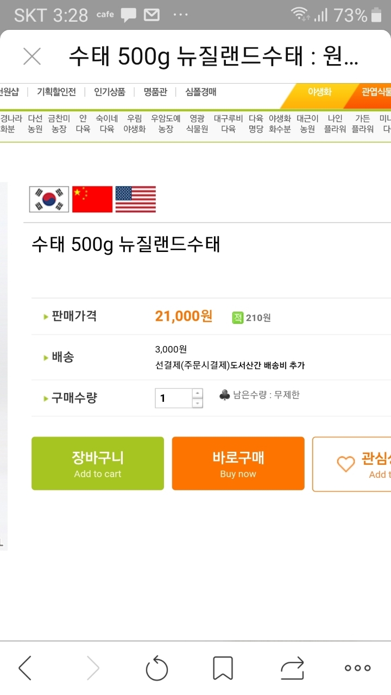
Task: Open the 영광 식물원 shop link
Action: (197, 123)
